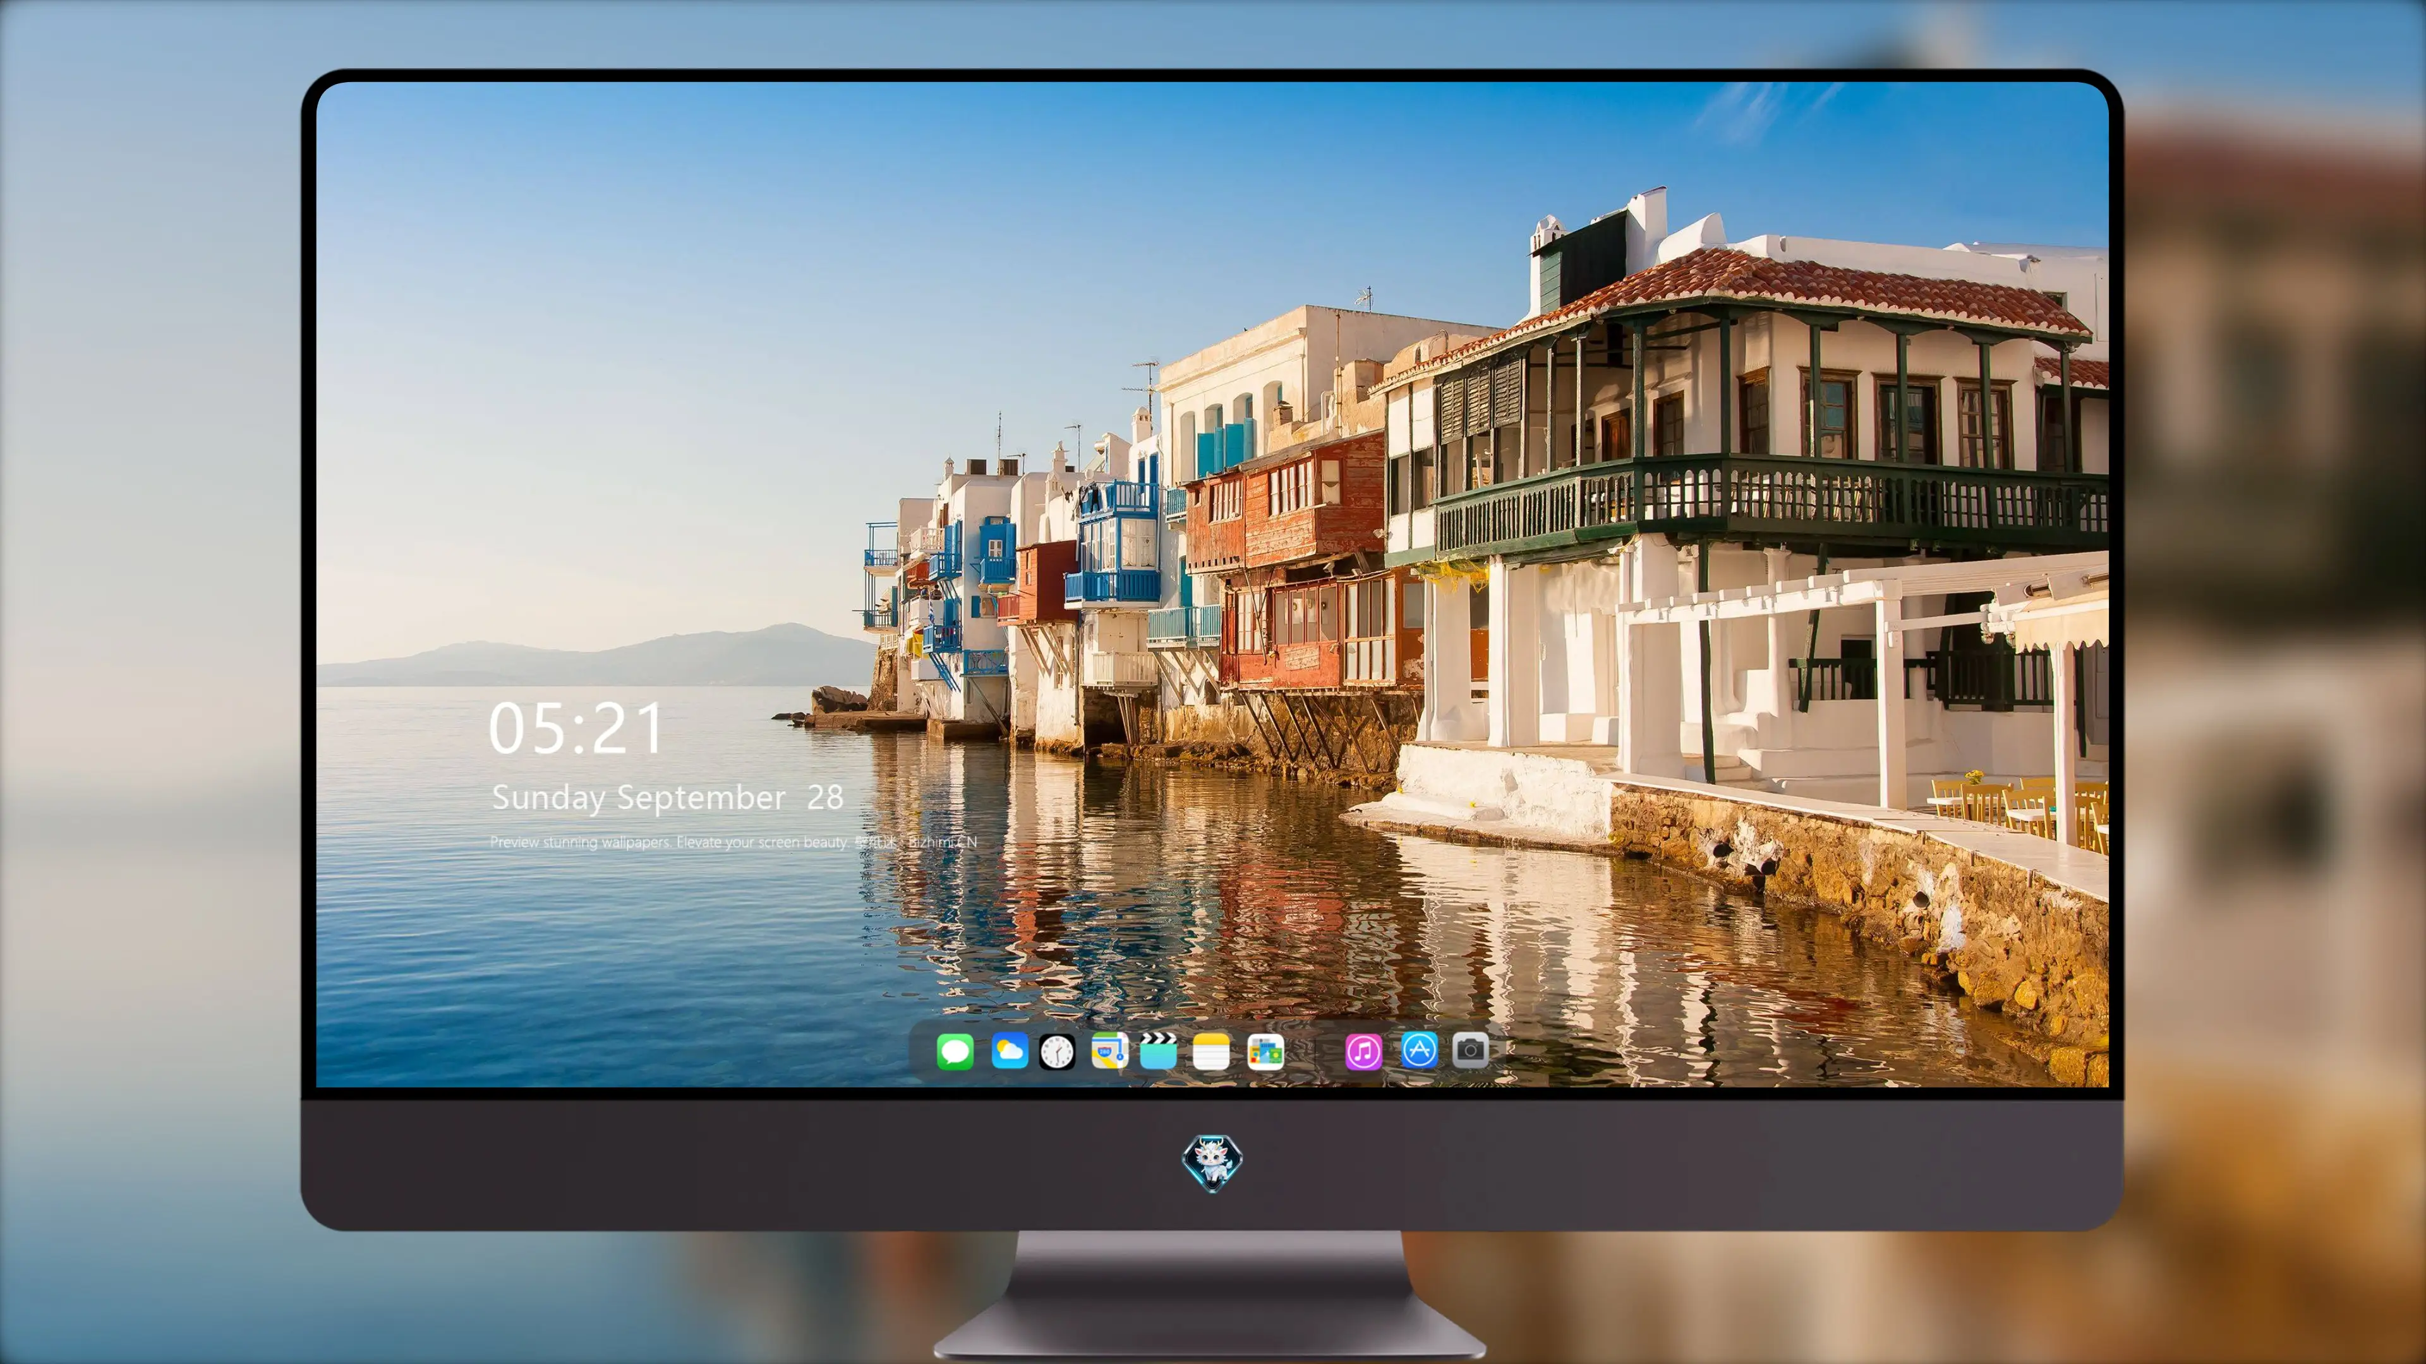
Task: Open the green Messages app in dock
Action: click(x=955, y=1051)
